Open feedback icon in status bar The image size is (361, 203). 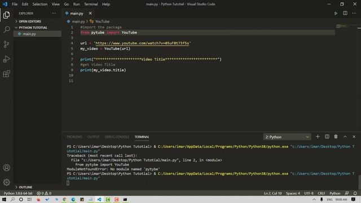pyautogui.click(x=347, y=193)
